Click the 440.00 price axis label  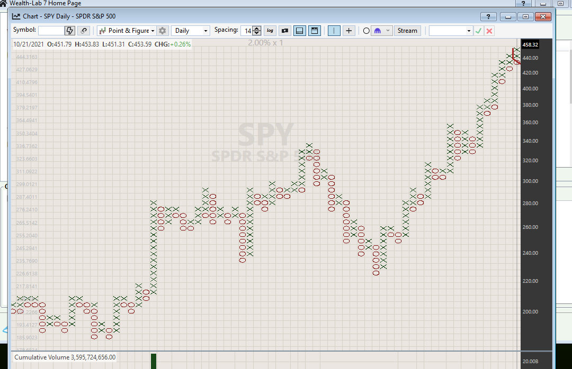[x=530, y=58]
